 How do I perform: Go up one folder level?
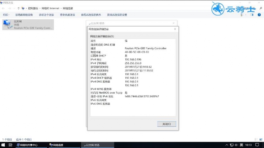click(x=18, y=8)
